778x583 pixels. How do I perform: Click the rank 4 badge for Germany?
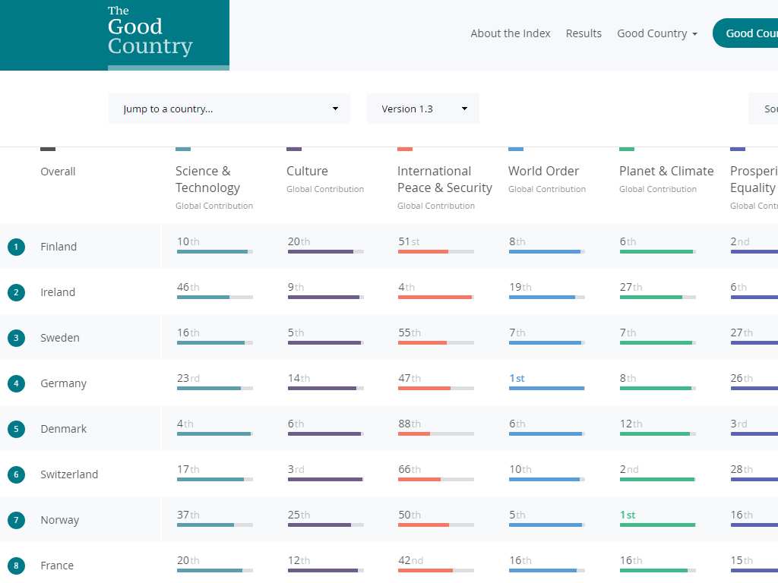17,383
